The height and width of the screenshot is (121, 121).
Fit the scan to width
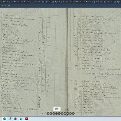(70, 113)
